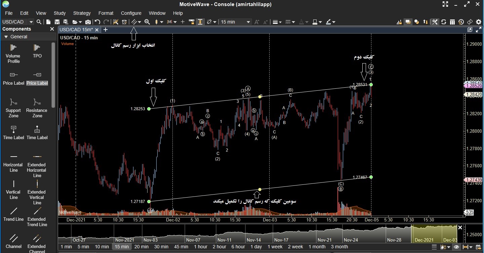Create a new chart via page icon
This screenshot has height=253, width=484.
(x=48, y=22)
